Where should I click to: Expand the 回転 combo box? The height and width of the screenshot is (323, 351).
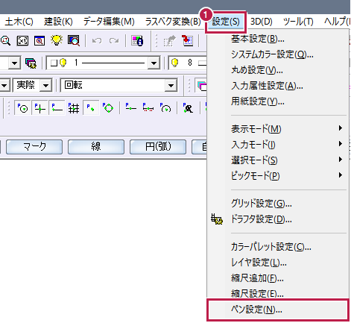171,85
